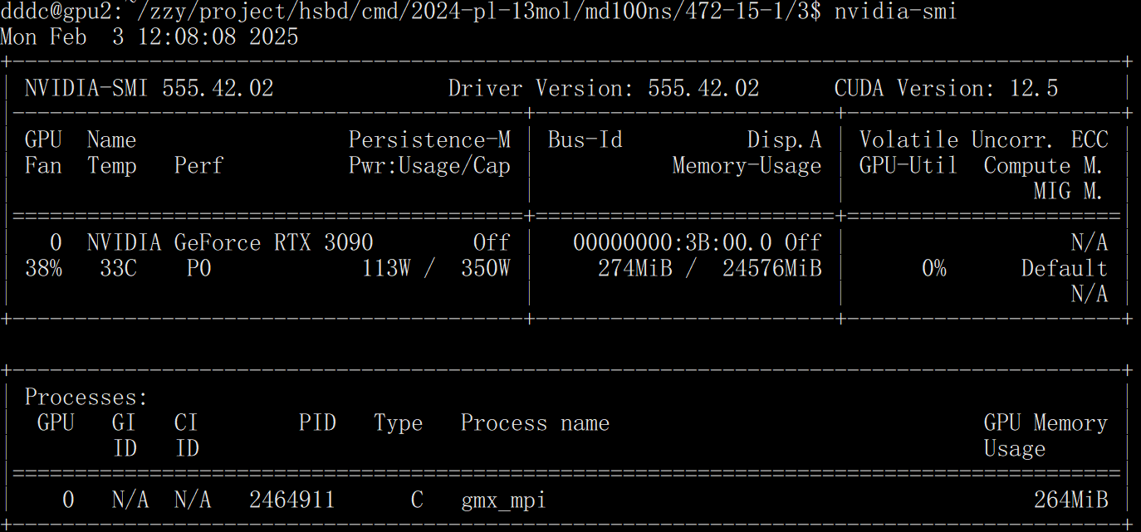Select the GI ID column header
The image size is (1141, 532).
pos(124,436)
